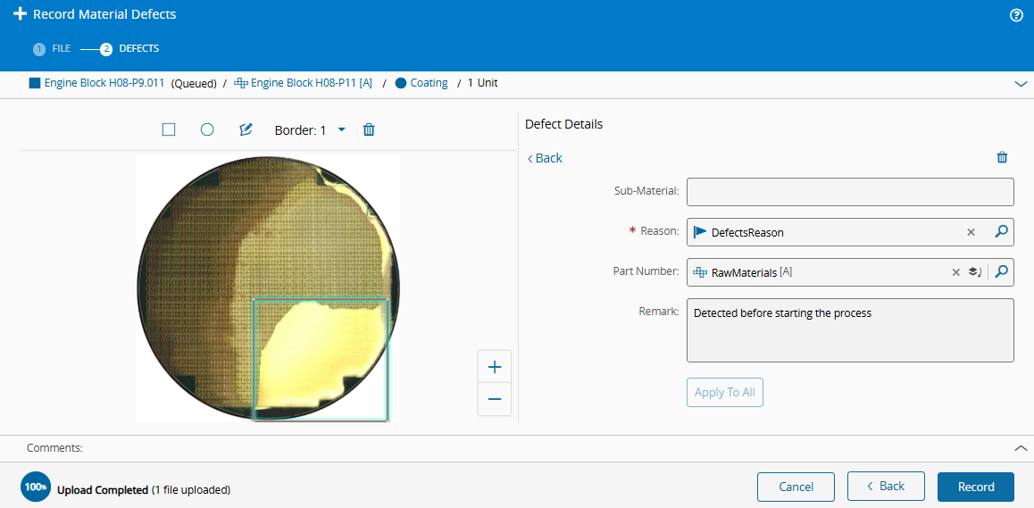Clear the DefectsReason value

pos(971,232)
